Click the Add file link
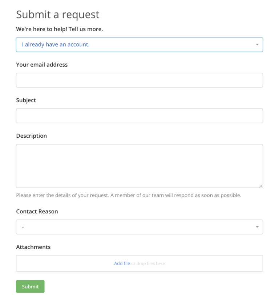 pos(122,263)
